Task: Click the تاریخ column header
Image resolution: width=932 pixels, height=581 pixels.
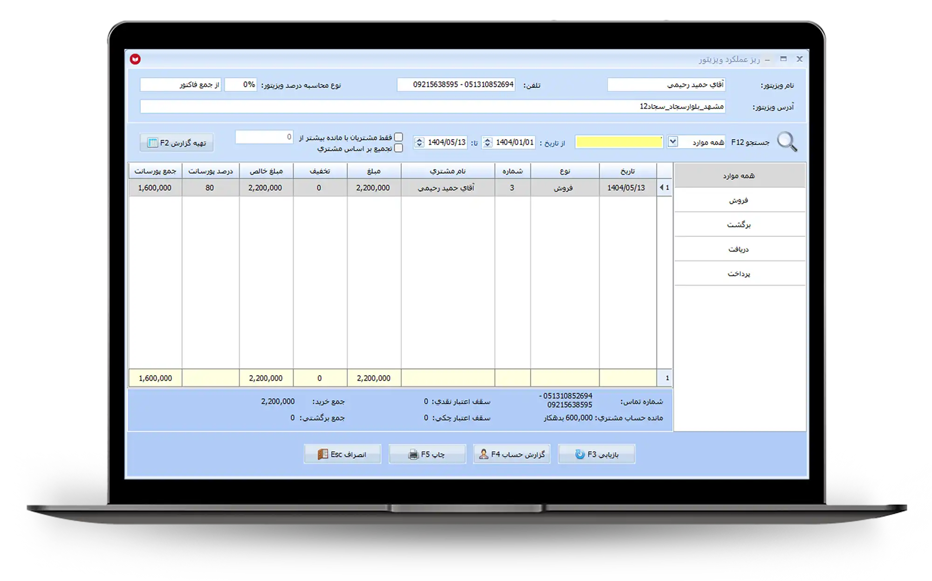Action: [x=628, y=171]
